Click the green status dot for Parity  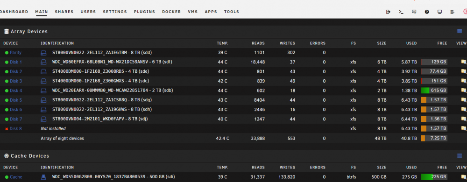(7, 53)
